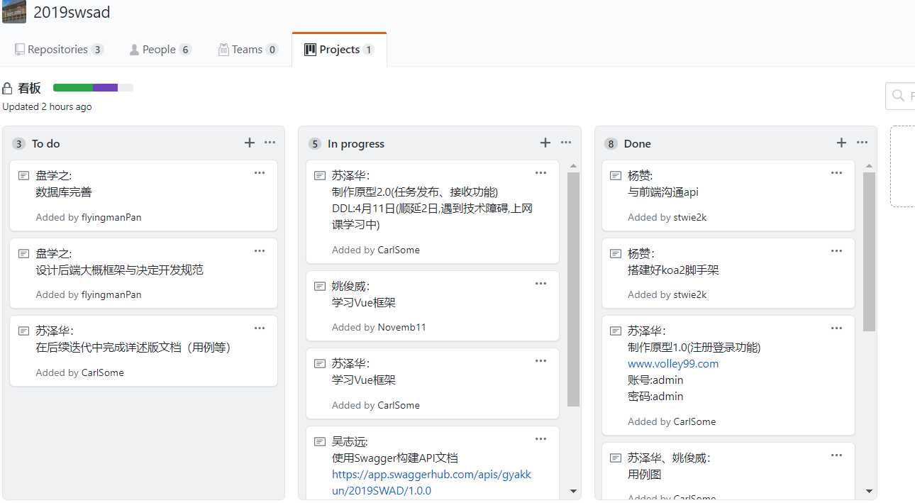The image size is (915, 503).
Task: Click the Done column scrollbar thumb
Action: pyautogui.click(x=869, y=252)
